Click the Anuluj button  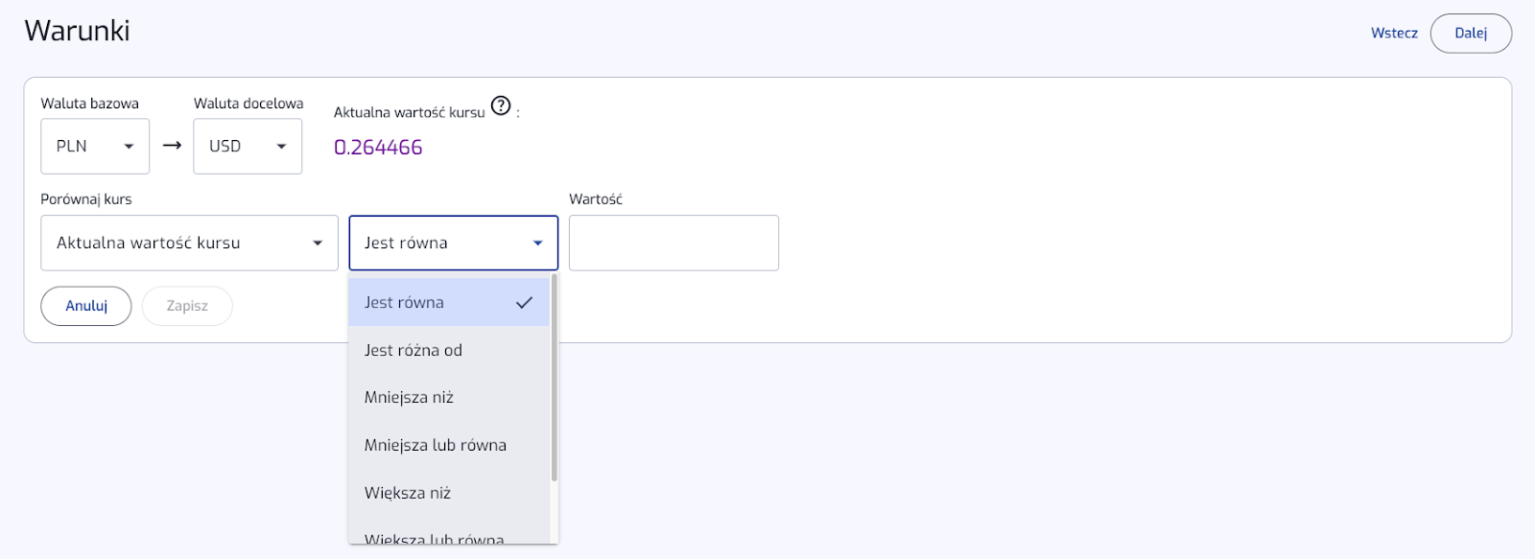tap(86, 306)
